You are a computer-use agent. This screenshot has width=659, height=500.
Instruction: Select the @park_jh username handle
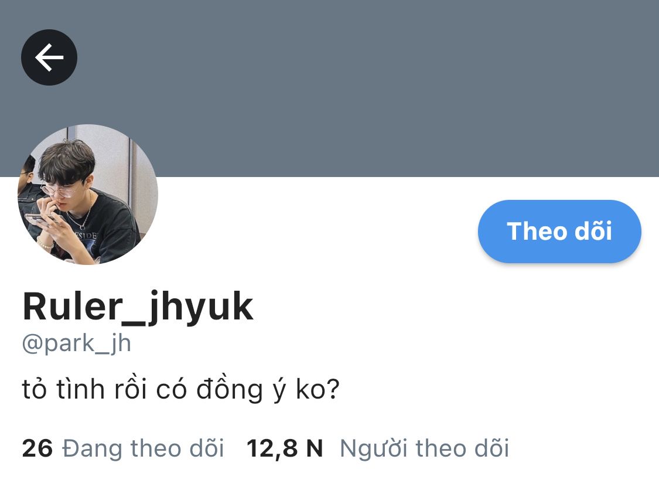77,344
